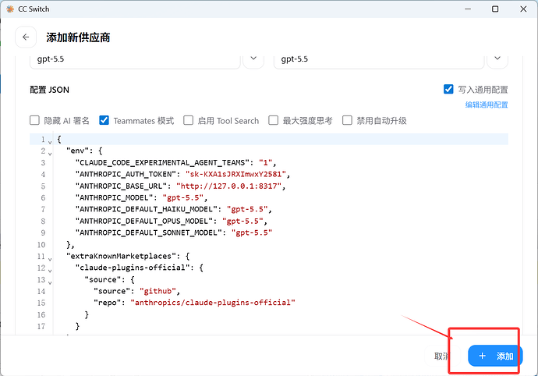Open dropdown next to right gpt-5.5 field
The height and width of the screenshot is (376, 538).
tap(497, 59)
